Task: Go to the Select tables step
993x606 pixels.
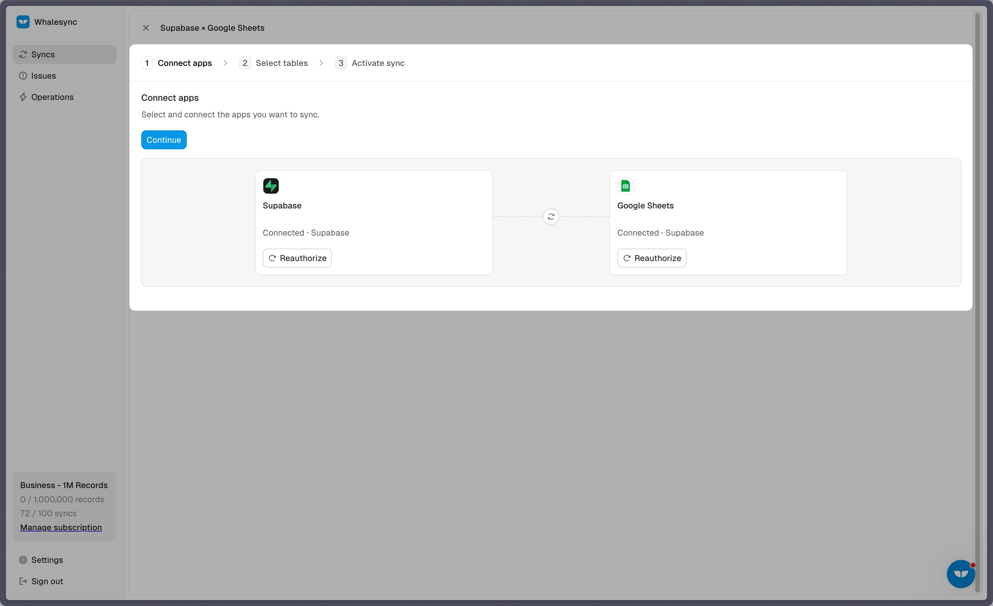Action: (x=274, y=63)
